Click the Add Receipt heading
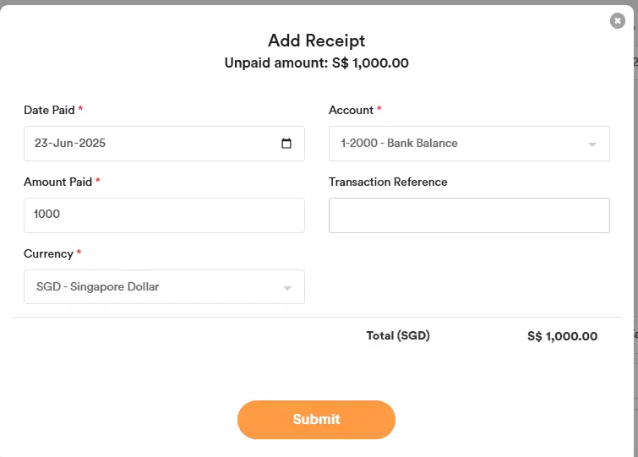 [316, 41]
